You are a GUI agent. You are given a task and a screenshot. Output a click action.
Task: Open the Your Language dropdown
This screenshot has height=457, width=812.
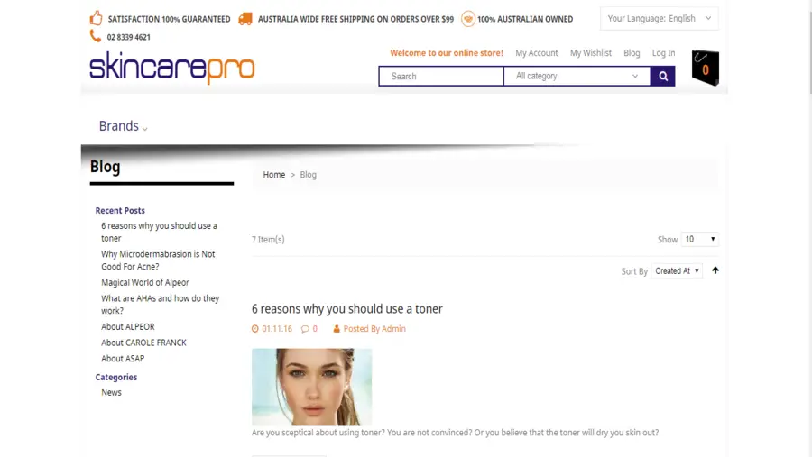pos(660,19)
